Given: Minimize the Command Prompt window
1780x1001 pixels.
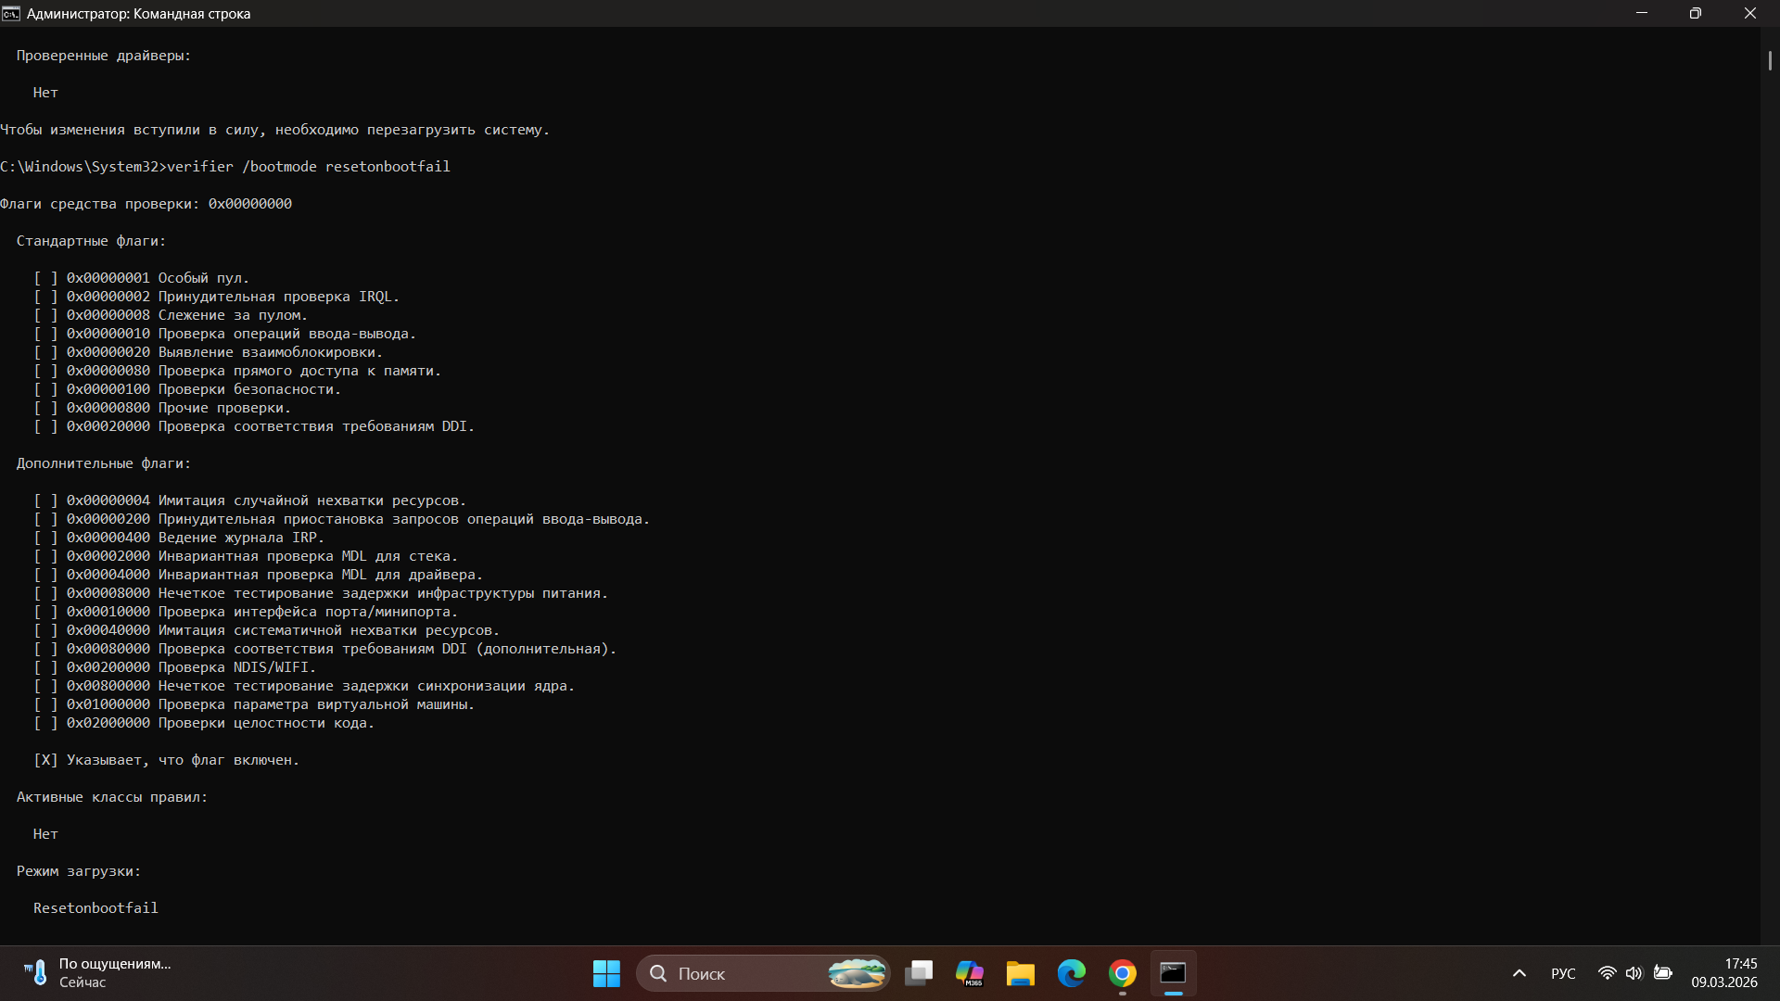Looking at the screenshot, I should 1642,13.
